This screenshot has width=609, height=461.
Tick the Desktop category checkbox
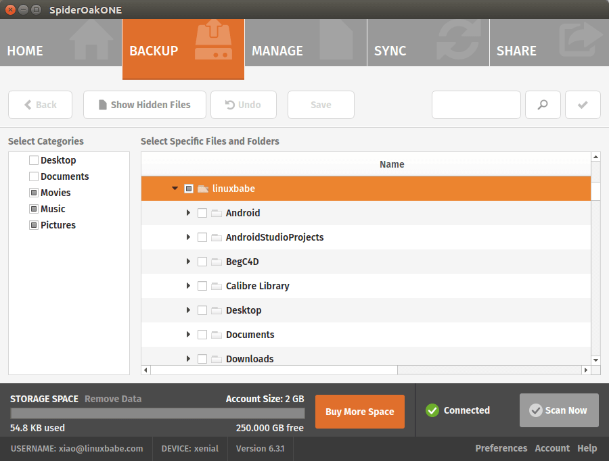click(34, 160)
